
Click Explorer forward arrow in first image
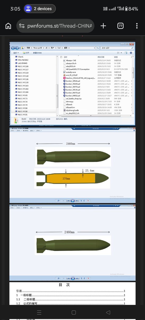(17, 48)
